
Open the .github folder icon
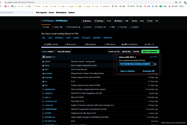43,61
